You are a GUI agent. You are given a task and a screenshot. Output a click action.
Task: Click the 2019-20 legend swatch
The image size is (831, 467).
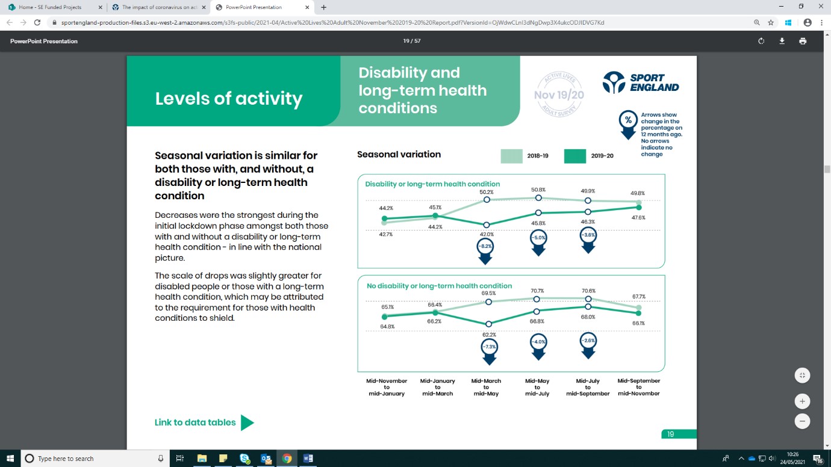[575, 156]
